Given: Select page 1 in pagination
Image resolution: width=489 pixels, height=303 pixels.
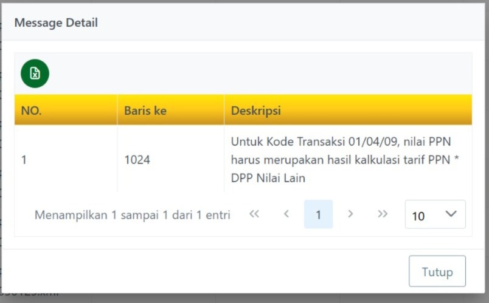Looking at the screenshot, I should 319,214.
